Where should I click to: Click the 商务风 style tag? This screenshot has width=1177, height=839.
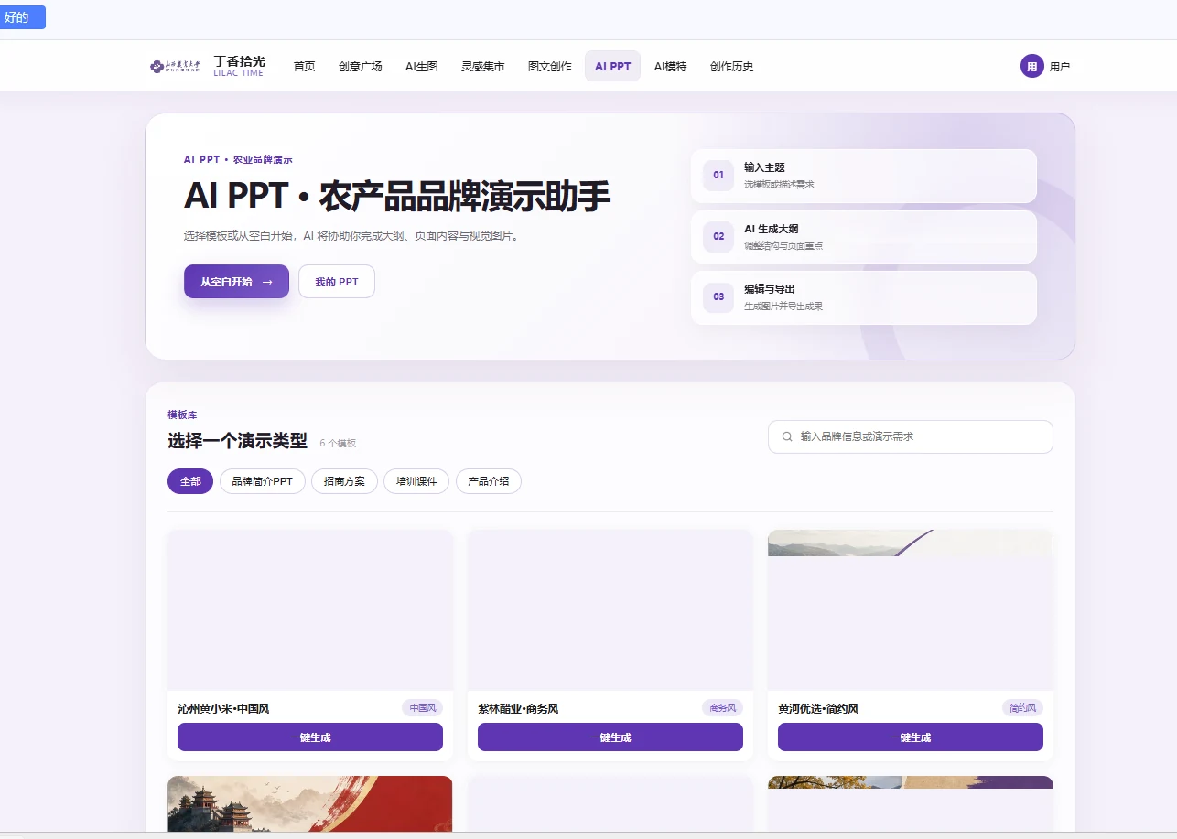tap(722, 708)
